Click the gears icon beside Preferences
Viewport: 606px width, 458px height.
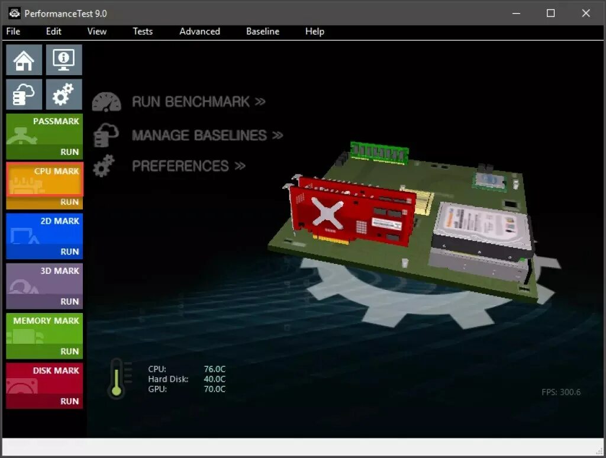[x=104, y=166]
